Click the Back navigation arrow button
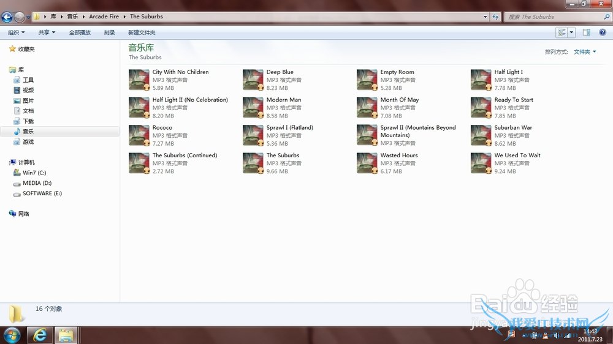The image size is (613, 344). pos(7,17)
